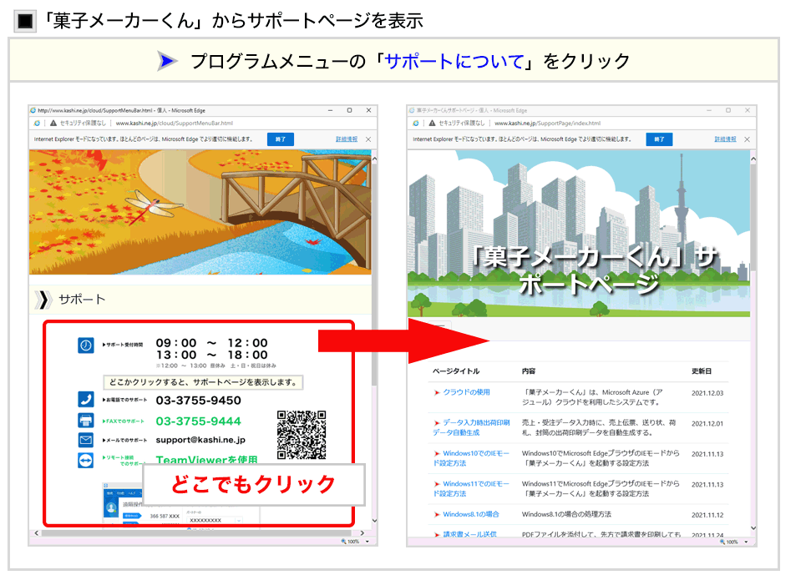Click the ページタイトル column header

click(x=456, y=371)
